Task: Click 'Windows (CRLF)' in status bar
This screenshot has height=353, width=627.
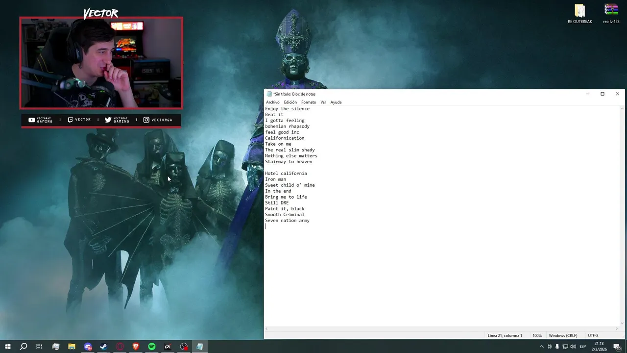Action: coord(563,335)
